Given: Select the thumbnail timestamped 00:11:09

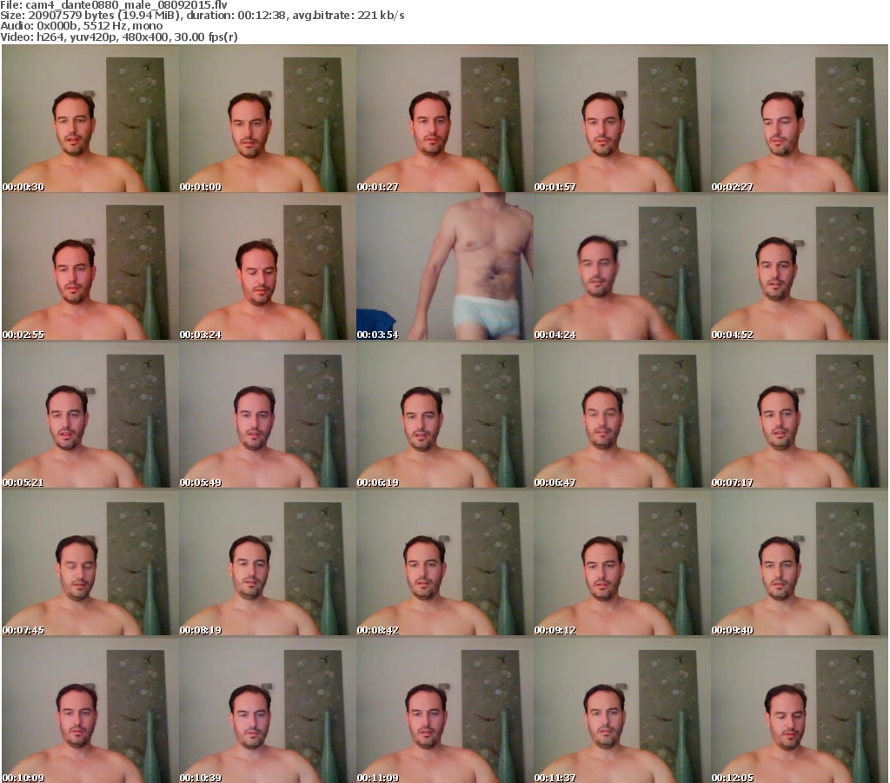Looking at the screenshot, I should point(444,710).
